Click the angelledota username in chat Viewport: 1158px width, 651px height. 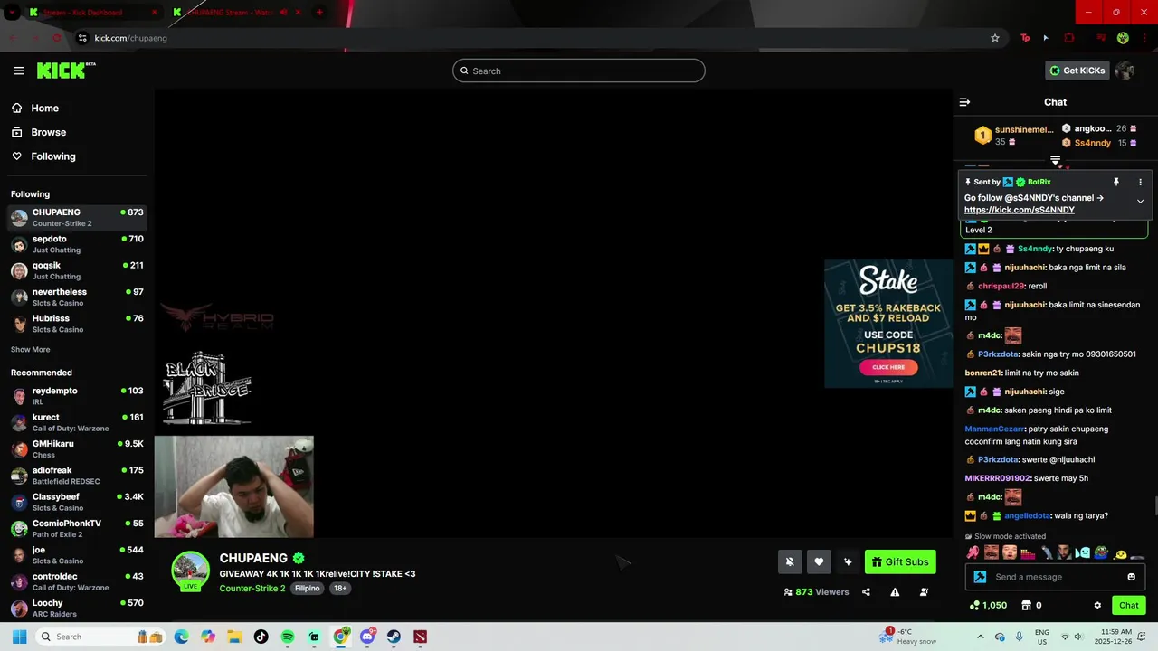click(1028, 515)
